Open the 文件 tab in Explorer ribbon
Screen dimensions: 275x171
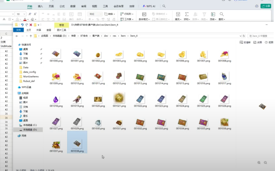click(x=18, y=30)
